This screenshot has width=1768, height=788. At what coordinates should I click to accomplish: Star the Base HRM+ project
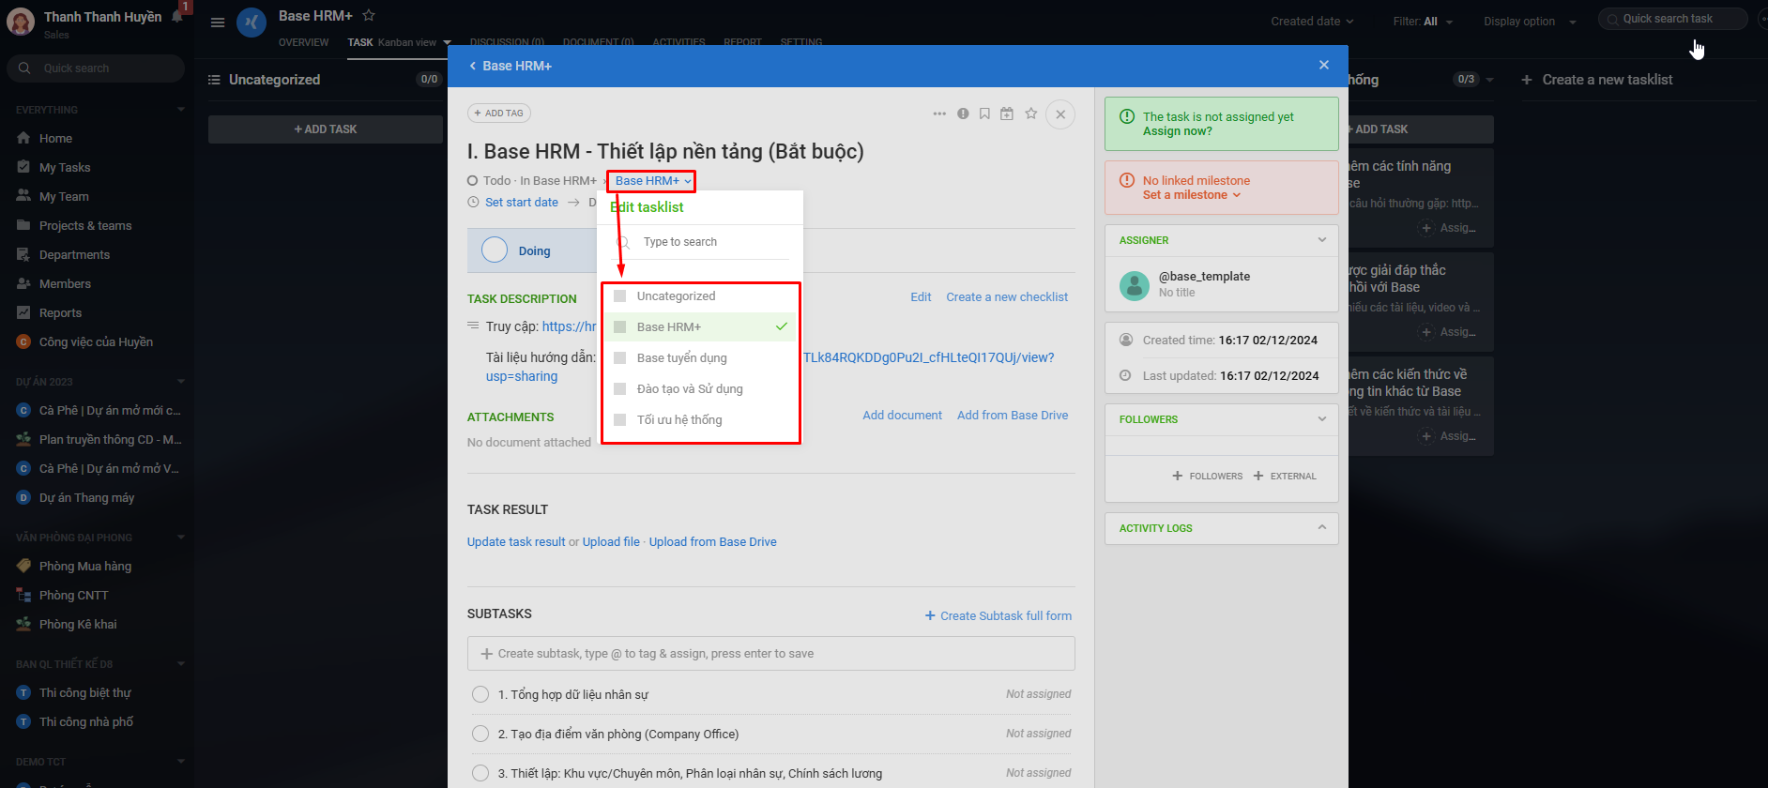tap(369, 15)
